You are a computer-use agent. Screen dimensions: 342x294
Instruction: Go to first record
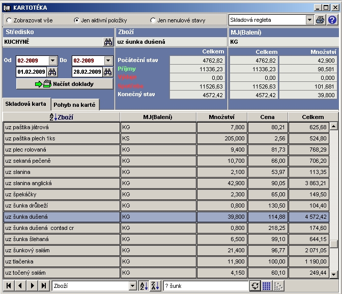(9, 286)
